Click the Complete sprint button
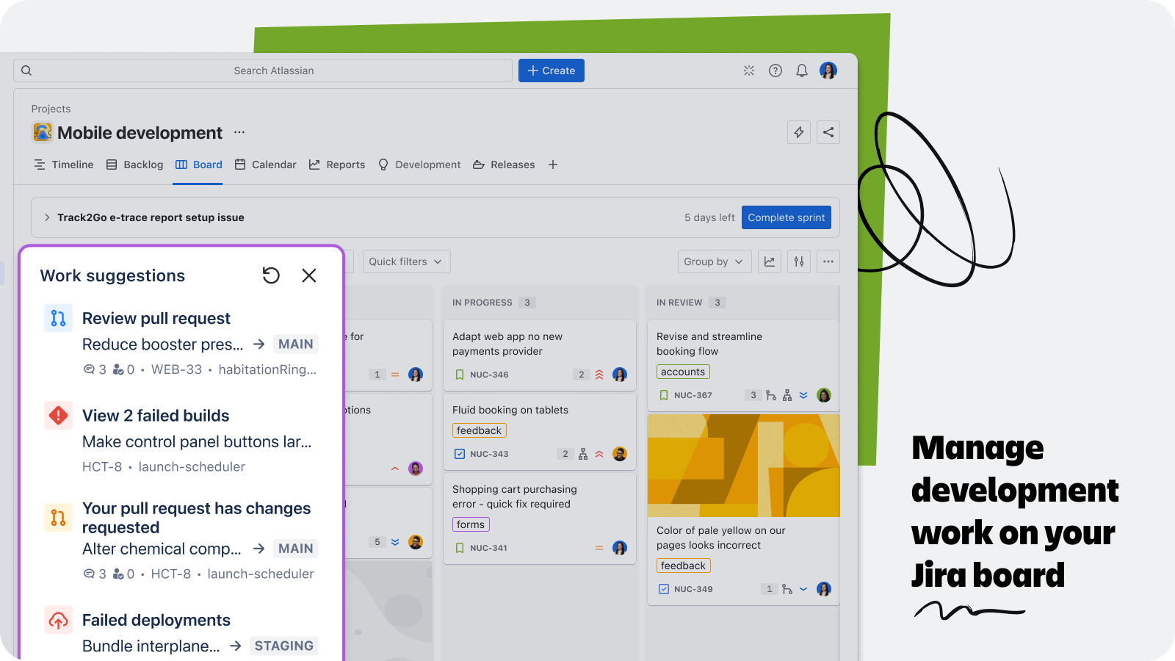The height and width of the screenshot is (661, 1175). [x=786, y=217]
